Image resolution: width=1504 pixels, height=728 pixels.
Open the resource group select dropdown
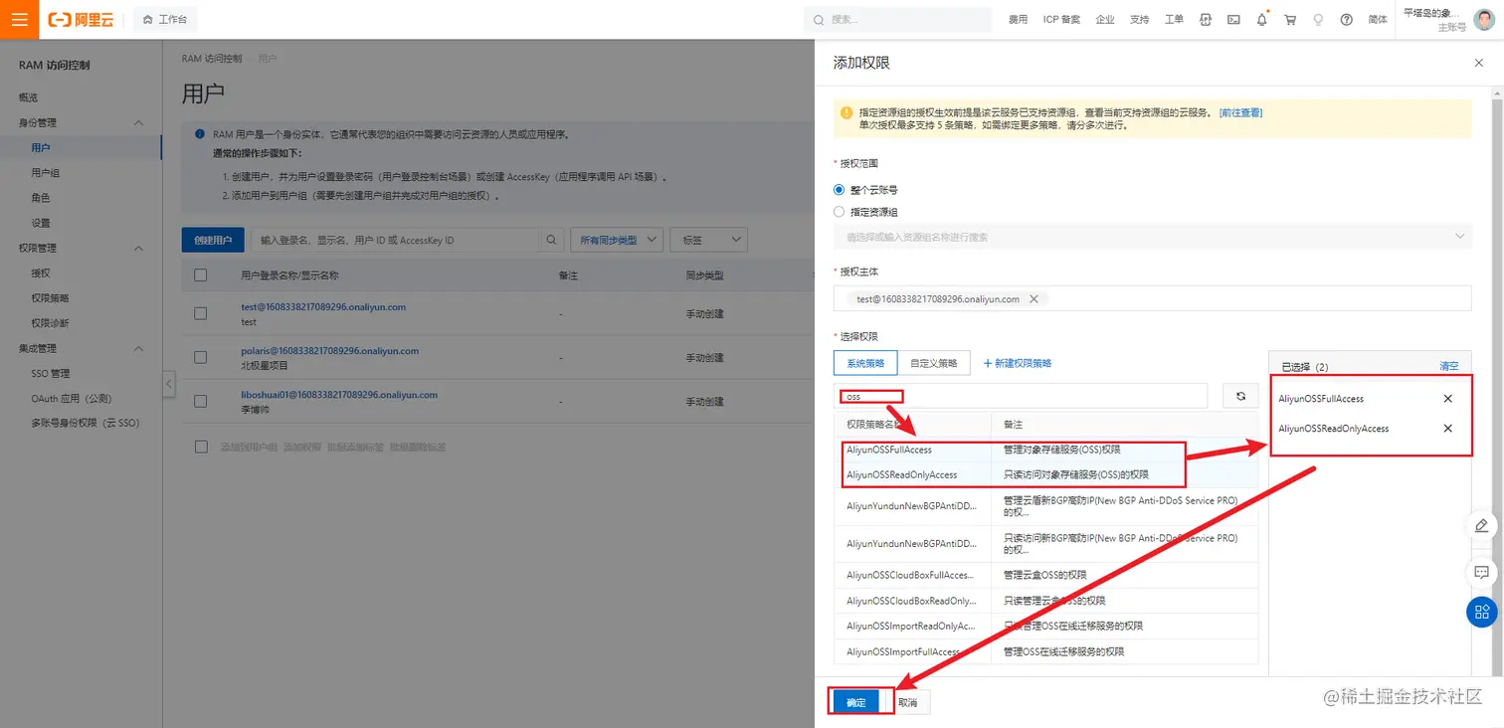[x=1152, y=237]
